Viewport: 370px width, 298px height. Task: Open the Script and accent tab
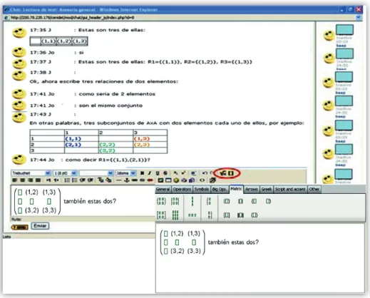290,190
